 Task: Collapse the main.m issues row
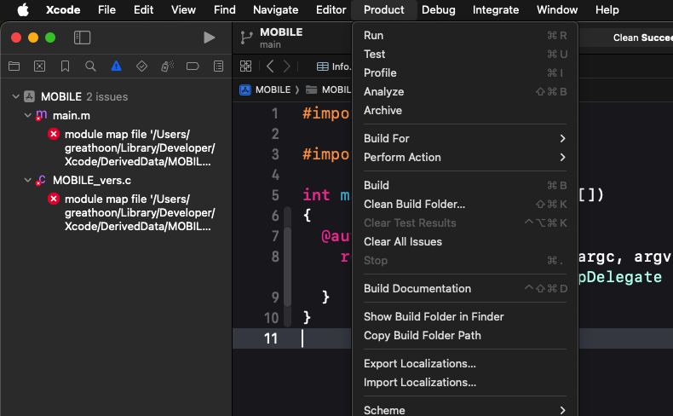(x=28, y=115)
